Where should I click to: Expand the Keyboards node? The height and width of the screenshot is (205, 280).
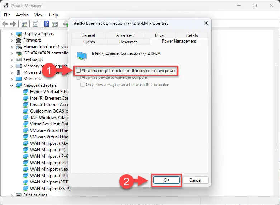click(x=11, y=60)
